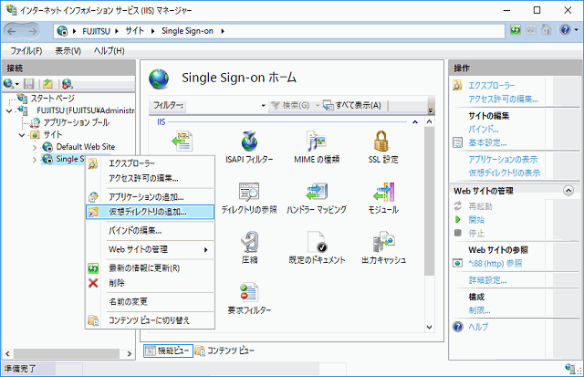Click the forward navigation arrow
This screenshot has width=584, height=377.
[32, 31]
